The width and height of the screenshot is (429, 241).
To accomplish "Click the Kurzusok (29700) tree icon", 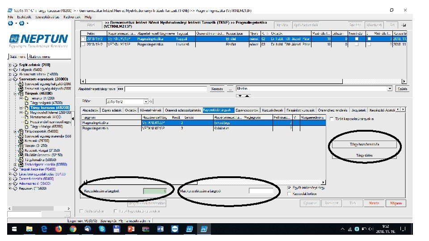I will click(x=21, y=141).
